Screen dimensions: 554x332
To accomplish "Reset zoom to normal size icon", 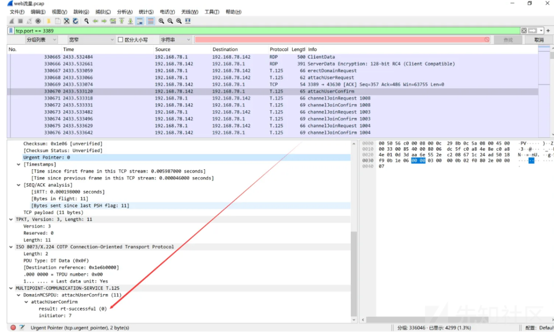I will [179, 21].
